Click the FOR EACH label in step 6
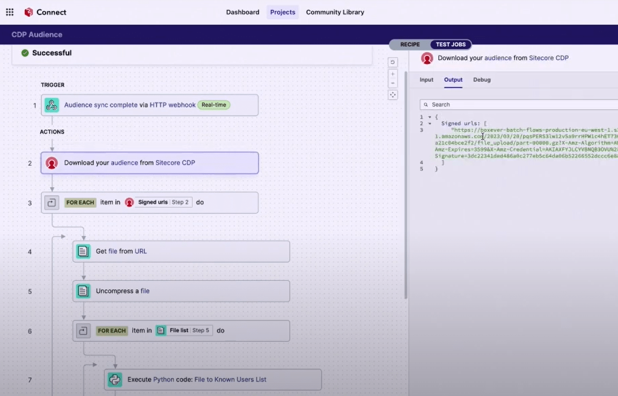Screen dimensions: 618x396 112,331
